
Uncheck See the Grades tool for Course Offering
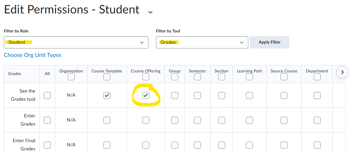click(x=146, y=95)
